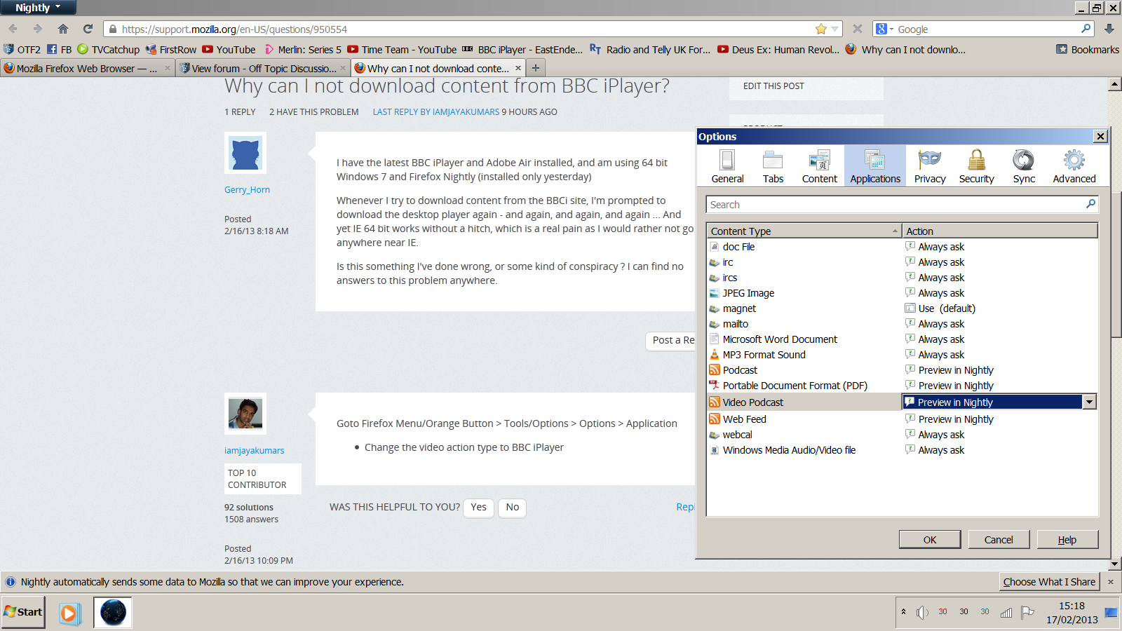Click the volume speaker tray icon
Screen dimensions: 1122x631
point(922,613)
